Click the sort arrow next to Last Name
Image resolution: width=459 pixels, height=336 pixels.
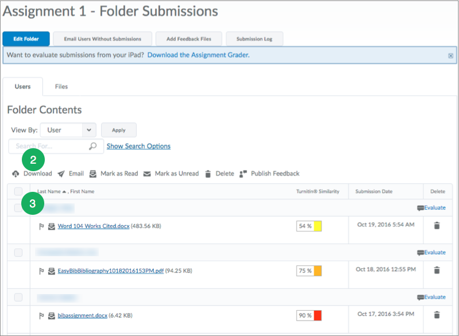pos(64,191)
